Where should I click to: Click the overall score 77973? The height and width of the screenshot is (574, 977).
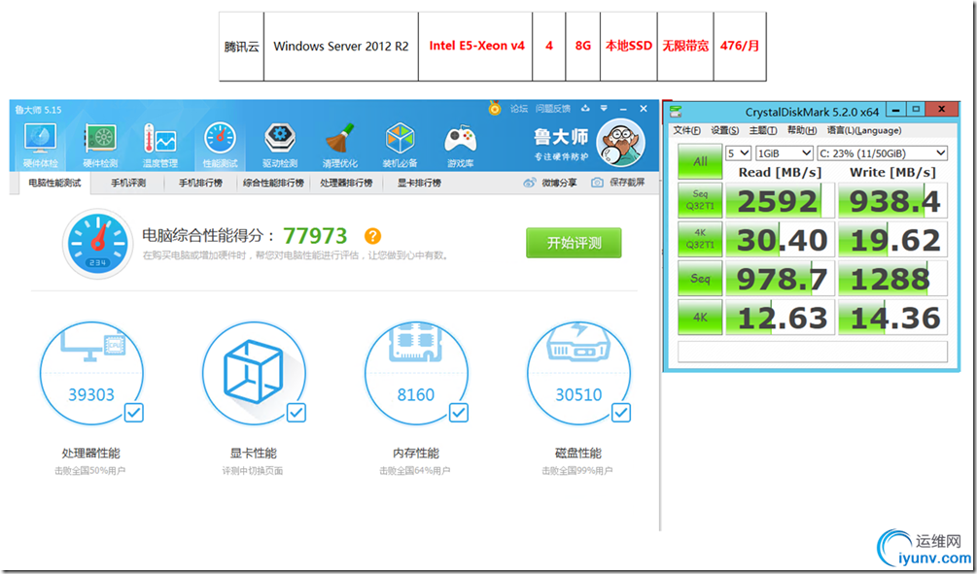click(315, 235)
